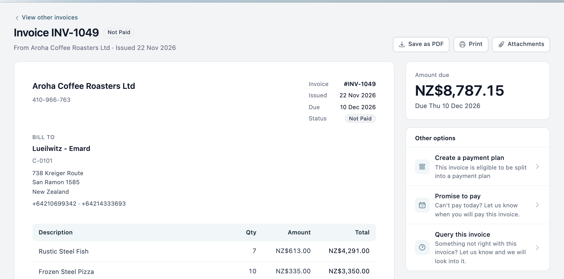564x279 pixels.
Task: Click the customer code C-0101
Action: (x=42, y=161)
